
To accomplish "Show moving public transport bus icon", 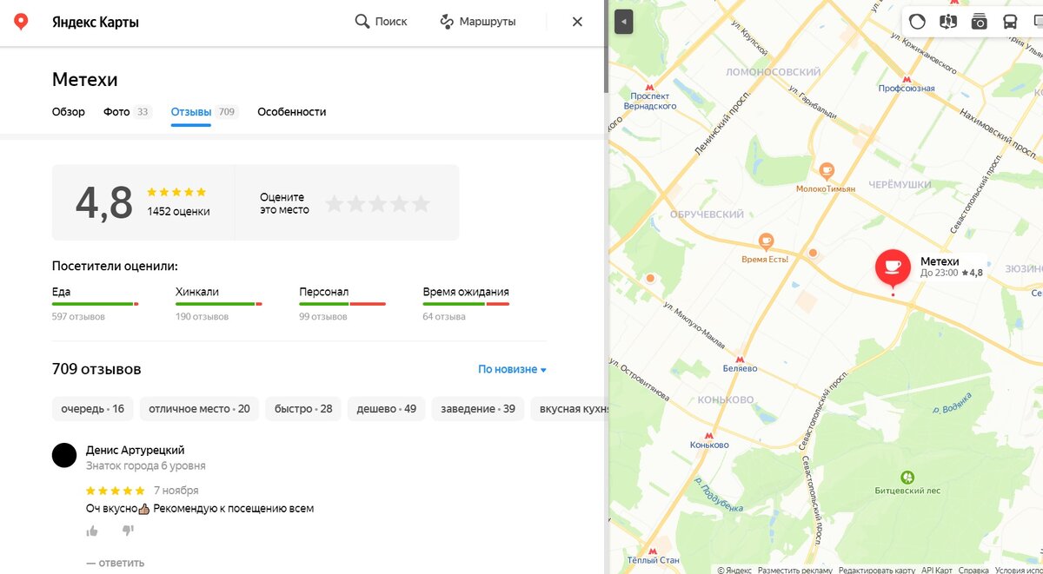I will click(1010, 22).
